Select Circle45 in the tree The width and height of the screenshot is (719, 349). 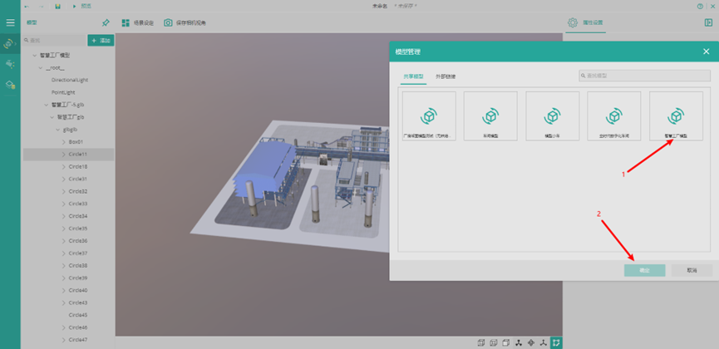coord(78,315)
